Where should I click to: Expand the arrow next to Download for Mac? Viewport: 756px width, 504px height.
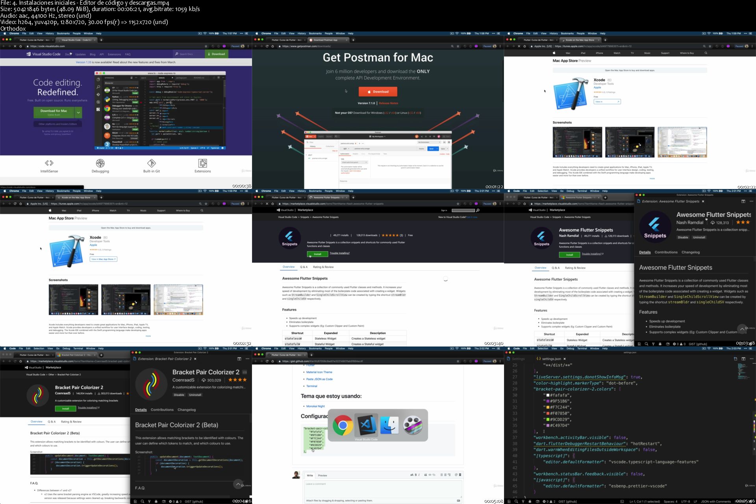(x=78, y=112)
